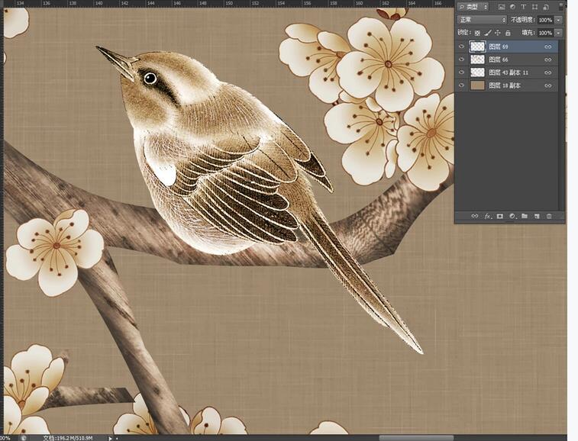Click the new layer icon
The width and height of the screenshot is (578, 441).
click(x=537, y=216)
